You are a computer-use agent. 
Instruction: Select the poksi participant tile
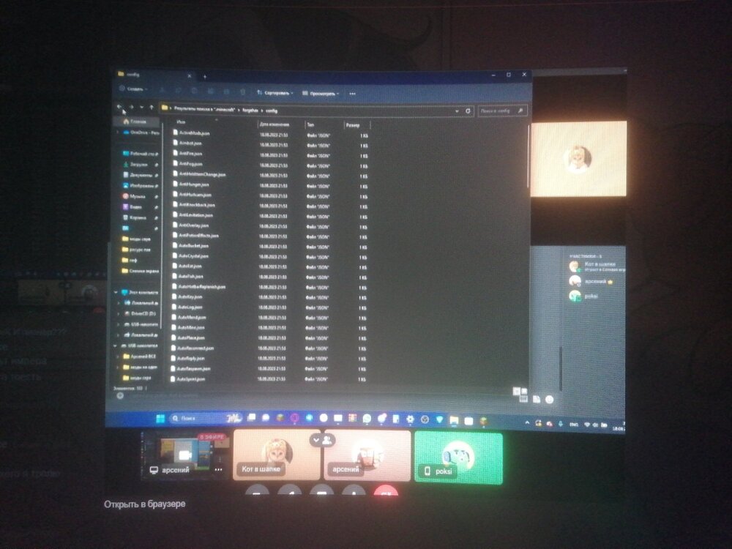(x=458, y=457)
